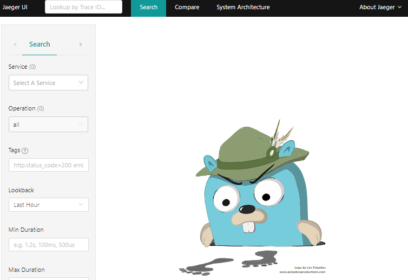Viewport: 408px width, 280px height.
Task: Open the Lookback Last Hour dropdown
Action: [49, 205]
